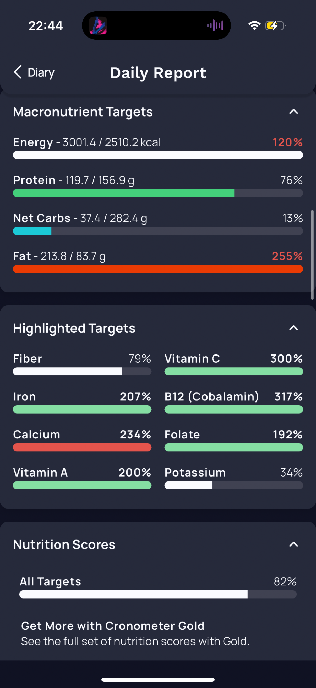Tap the green Protein progress bar

[158, 193]
